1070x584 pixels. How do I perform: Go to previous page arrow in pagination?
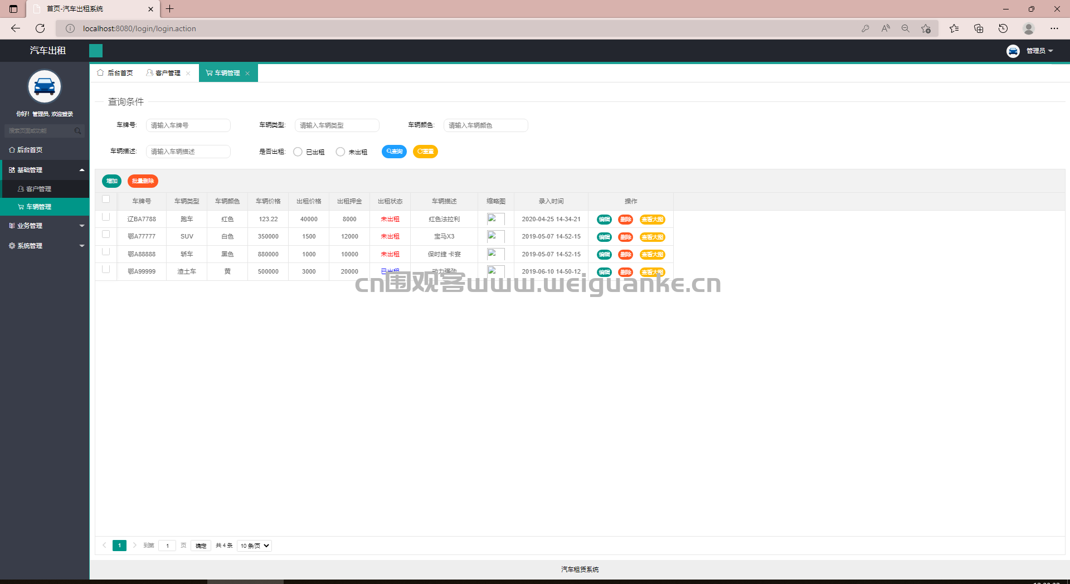(x=104, y=546)
